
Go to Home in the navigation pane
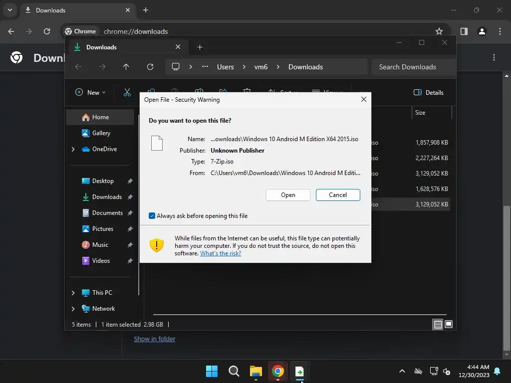point(100,117)
